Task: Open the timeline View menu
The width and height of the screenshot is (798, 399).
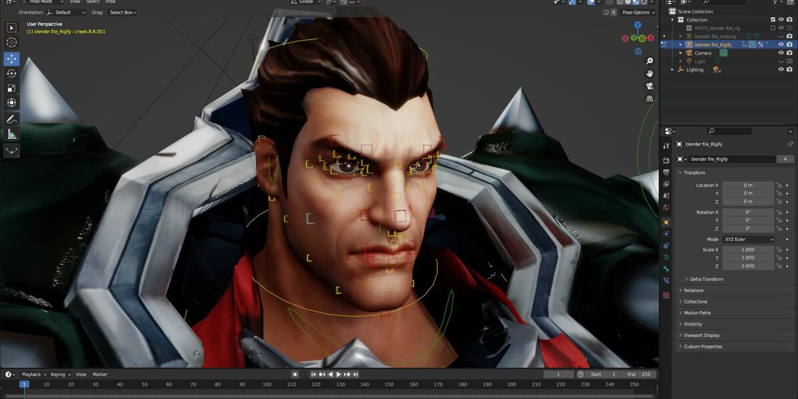Action: [81, 374]
